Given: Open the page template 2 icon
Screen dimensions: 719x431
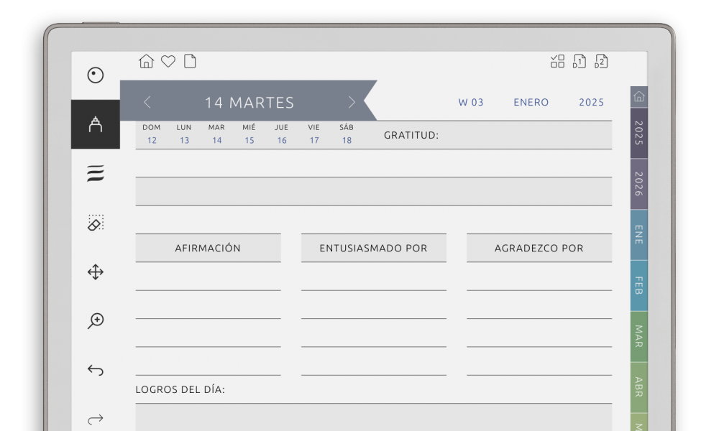Looking at the screenshot, I should point(601,61).
